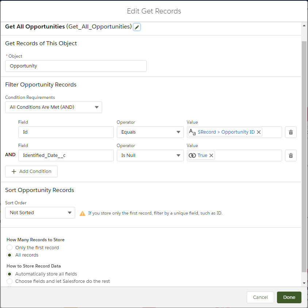Select Only the first record option
Image resolution: width=308 pixels, height=308 pixels.
coord(10,248)
